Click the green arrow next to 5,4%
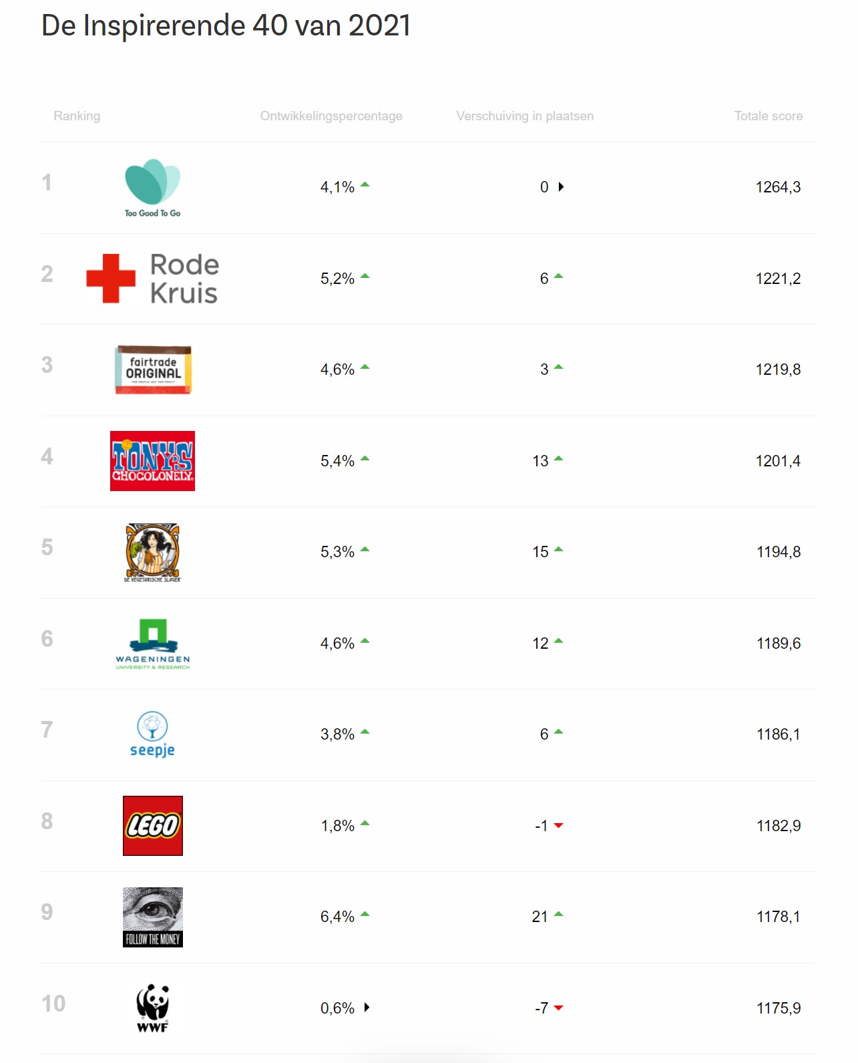This screenshot has height=1063, width=858. click(365, 459)
